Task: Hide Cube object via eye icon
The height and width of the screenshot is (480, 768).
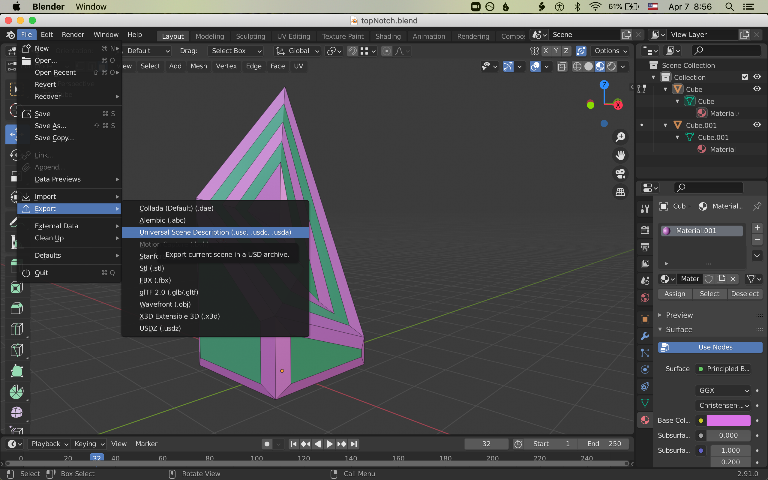Action: point(757,89)
